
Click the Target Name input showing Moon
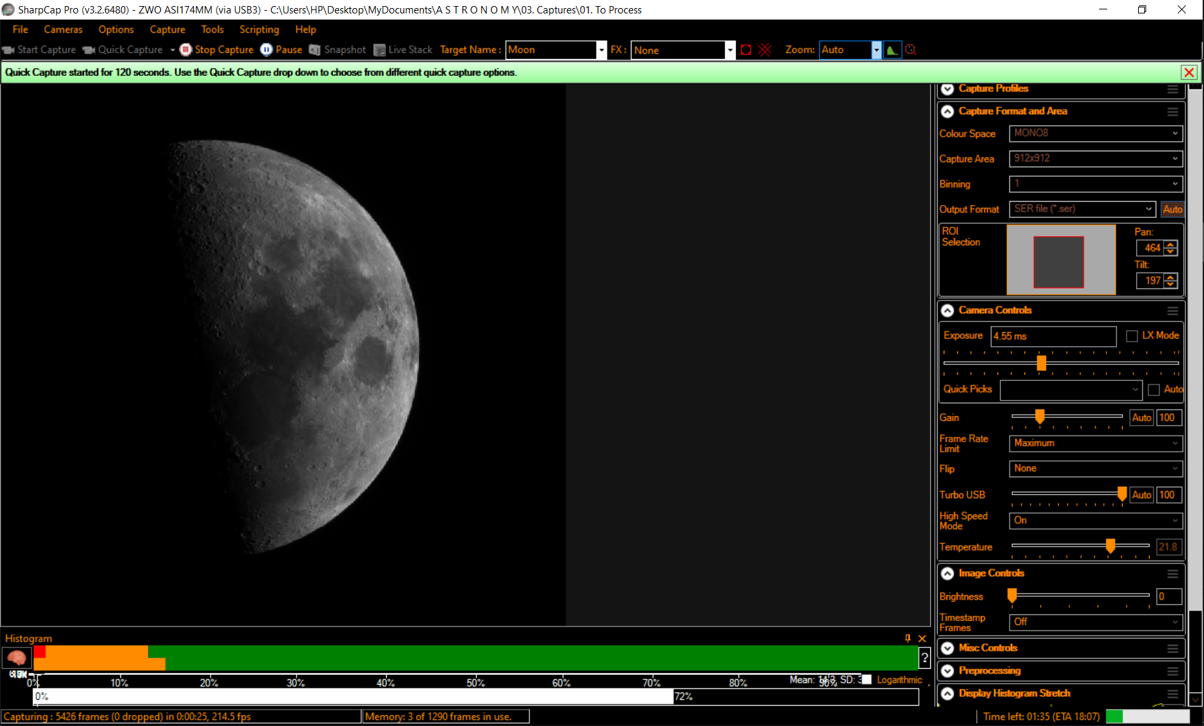[x=552, y=49]
